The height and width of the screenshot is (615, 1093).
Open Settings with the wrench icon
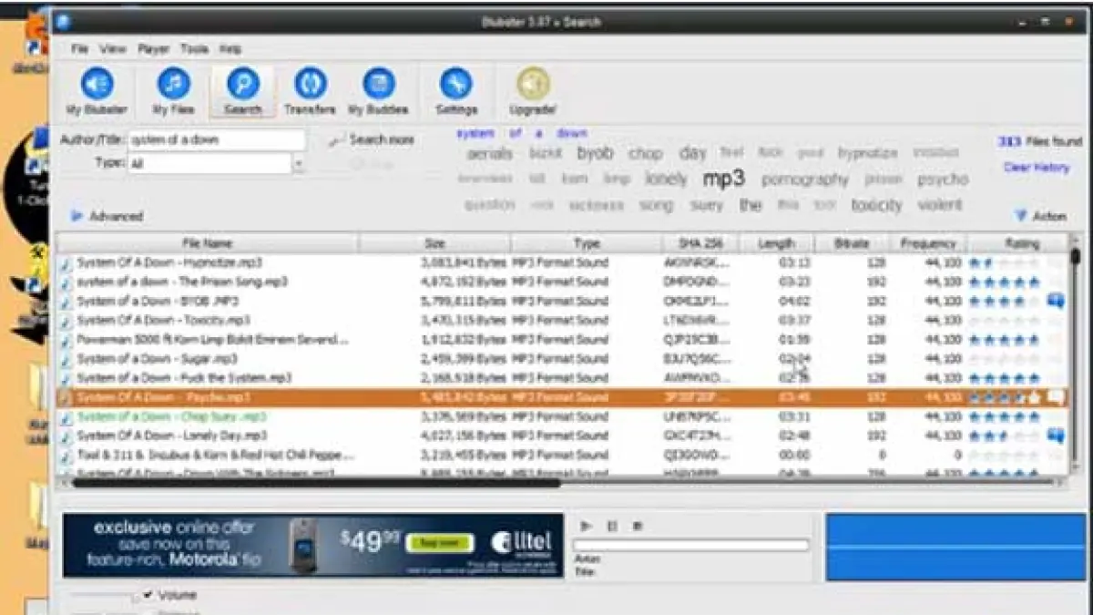click(456, 86)
